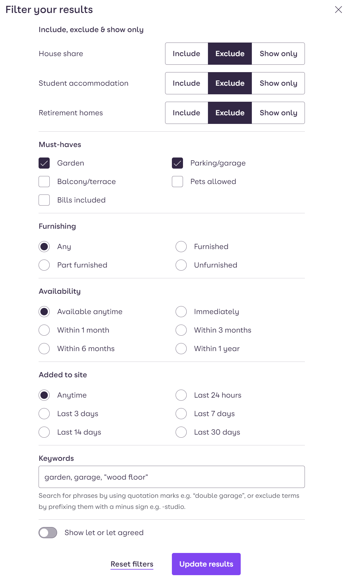Select Furnished under Furnishing
Viewport: 345px width, 577px height.
click(x=181, y=247)
